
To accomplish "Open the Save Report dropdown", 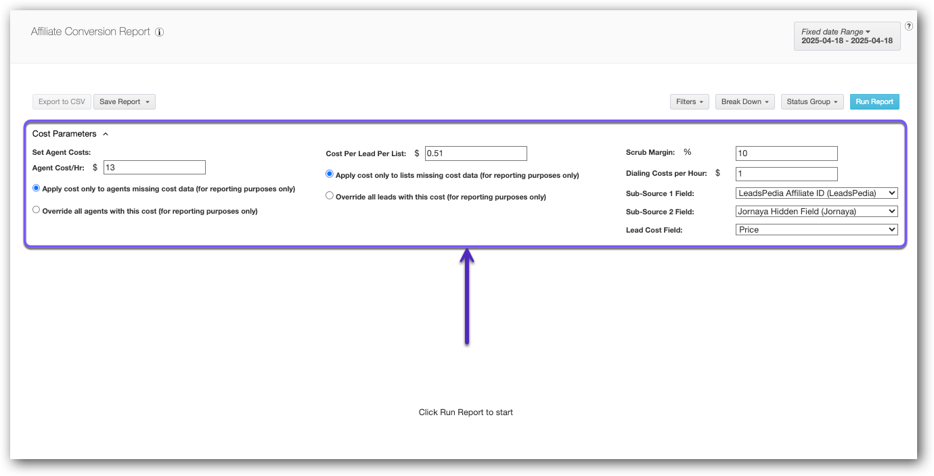I will 125,101.
